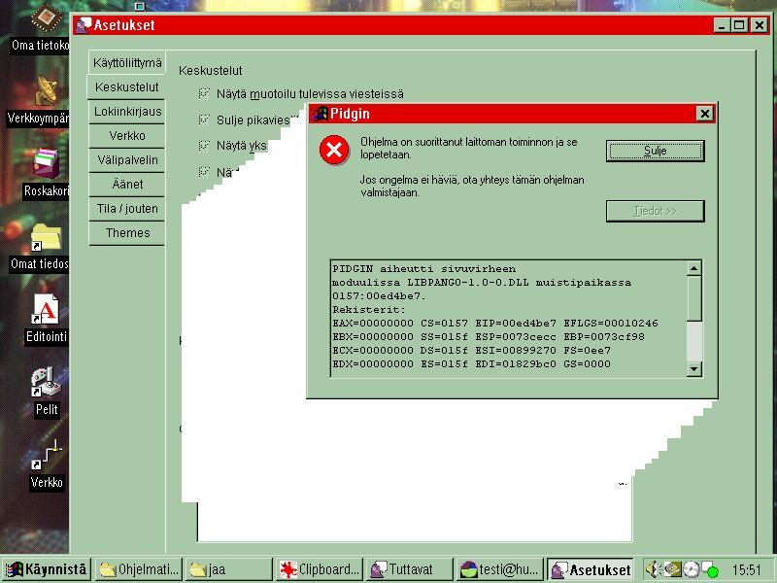Open the Verkkoympäristö desktop icon

[x=47, y=90]
